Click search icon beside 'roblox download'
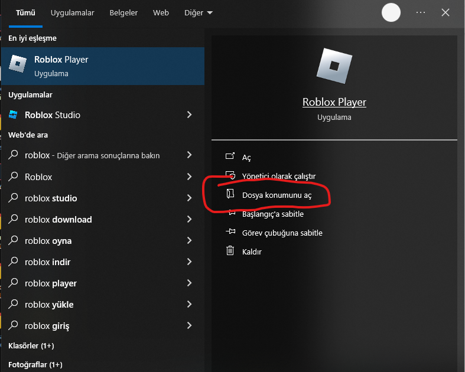The height and width of the screenshot is (372, 465). pyautogui.click(x=13, y=218)
